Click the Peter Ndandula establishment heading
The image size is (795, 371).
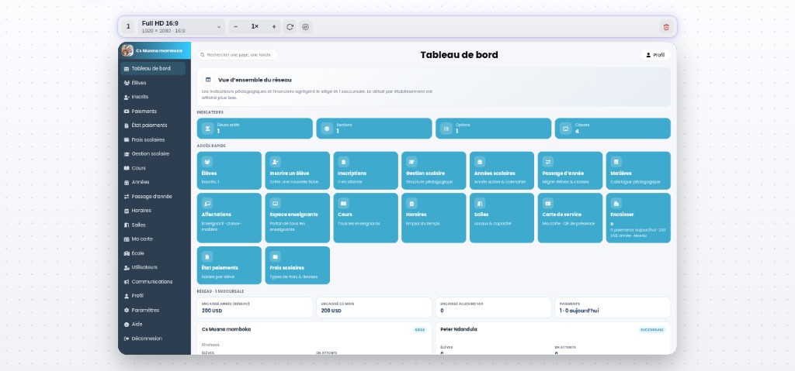tap(459, 329)
